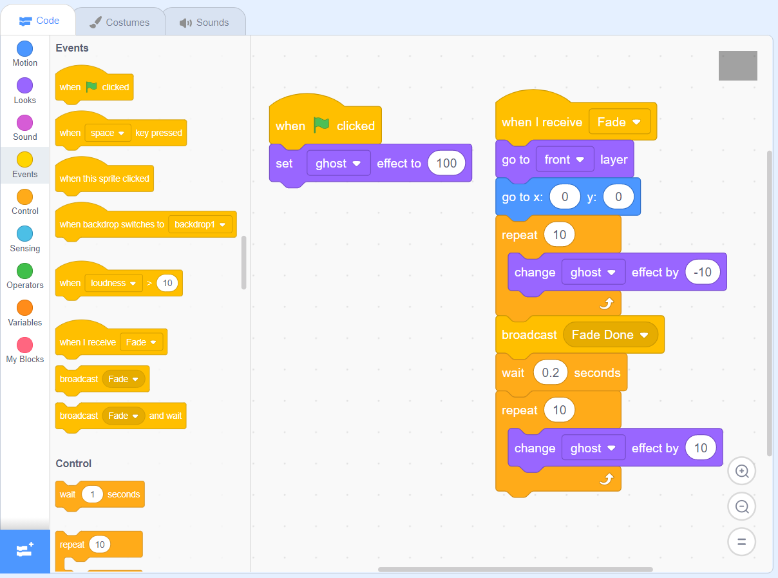Image resolution: width=778 pixels, height=578 pixels.
Task: Switch to the Sounds tab
Action: [x=205, y=21]
